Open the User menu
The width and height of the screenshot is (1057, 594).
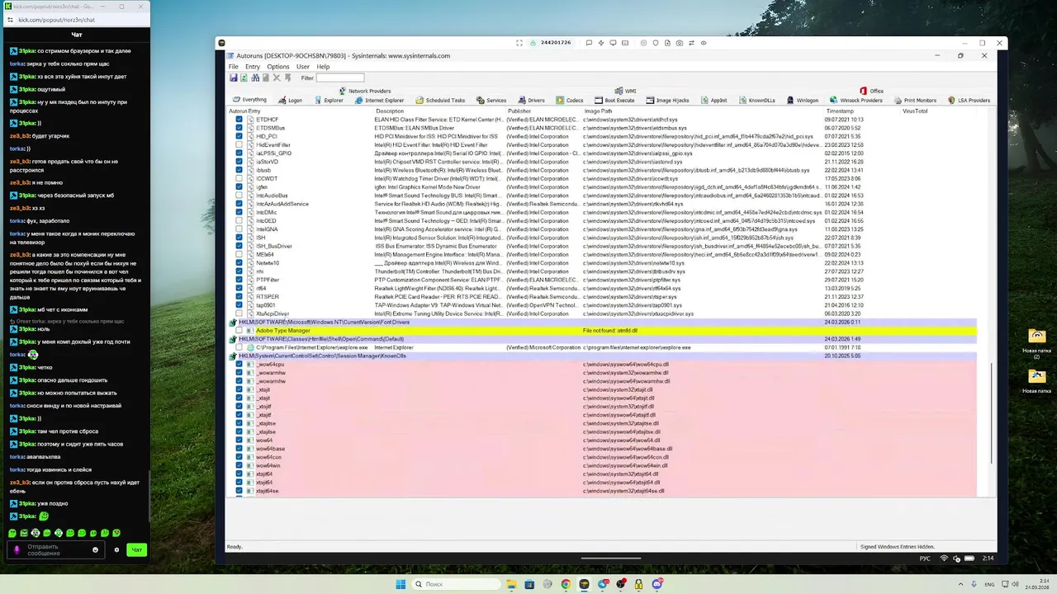303,67
